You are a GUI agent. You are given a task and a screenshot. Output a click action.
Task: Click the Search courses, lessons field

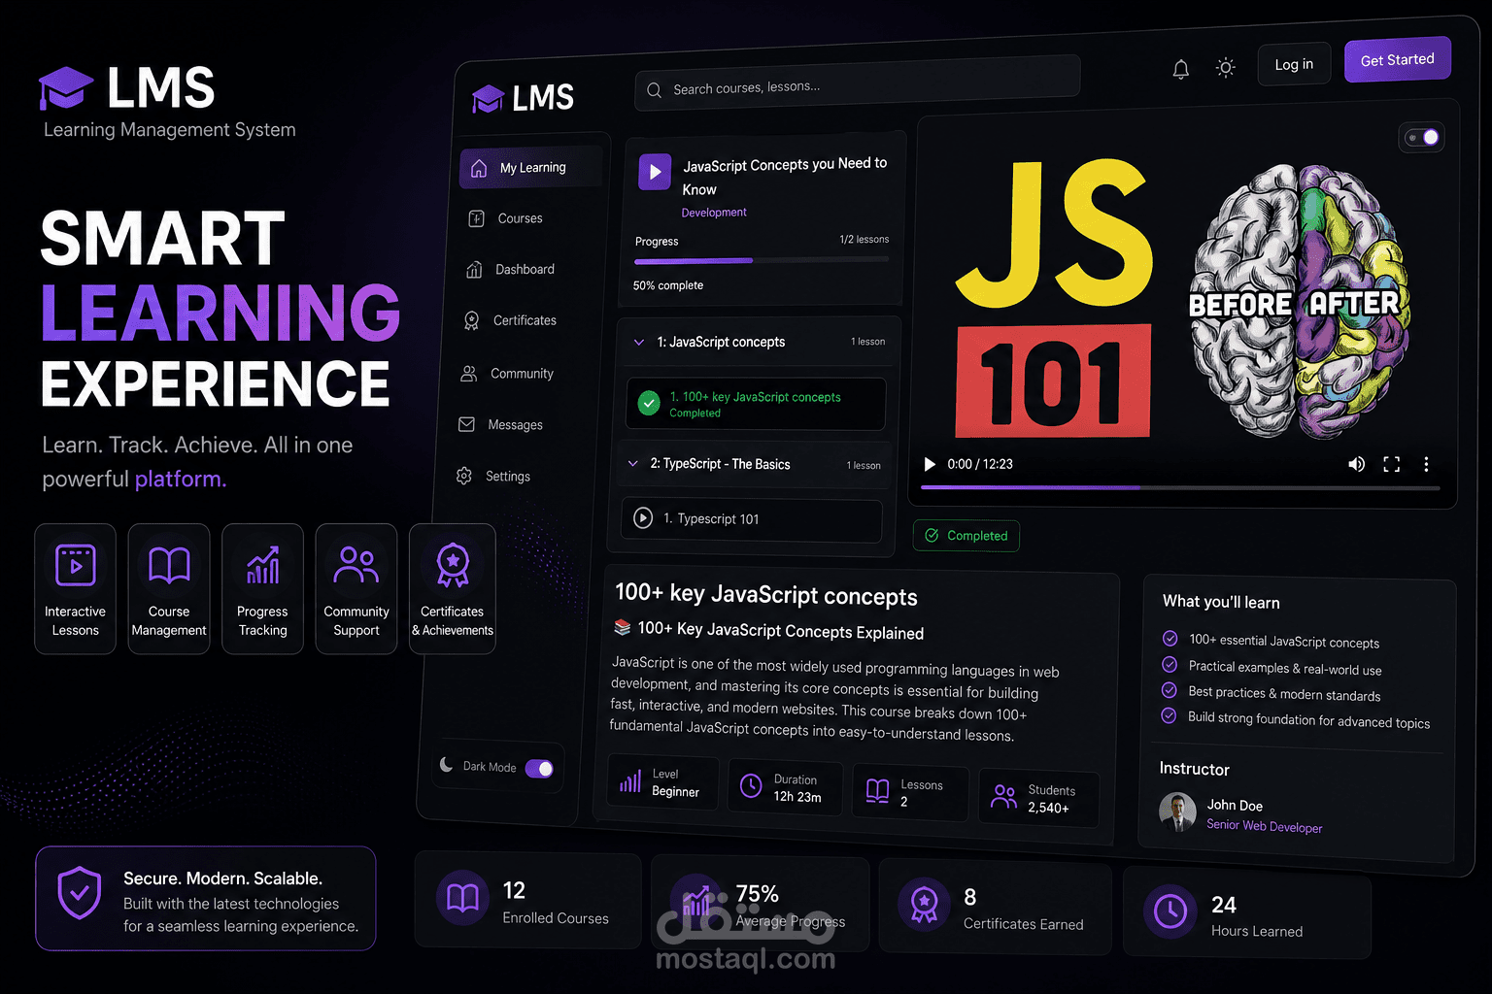pos(857,83)
